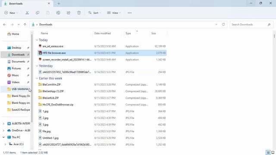The width and height of the screenshot is (276, 155).
Task: Click the Search Downloads field
Action: [x=251, y=25]
